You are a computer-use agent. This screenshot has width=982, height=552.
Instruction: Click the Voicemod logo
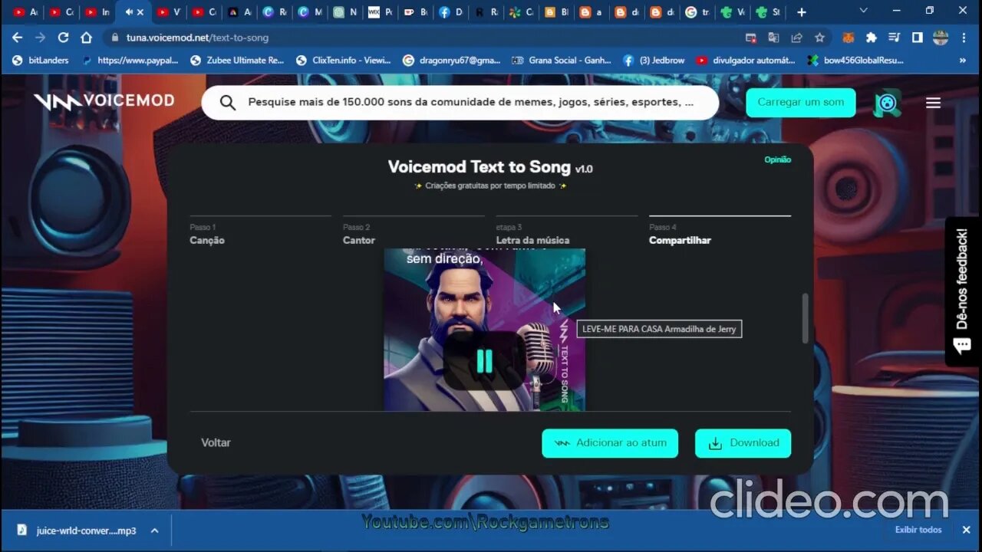coord(104,101)
